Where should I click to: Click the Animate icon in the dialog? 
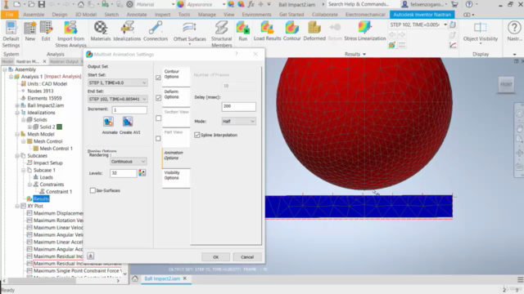click(x=109, y=122)
